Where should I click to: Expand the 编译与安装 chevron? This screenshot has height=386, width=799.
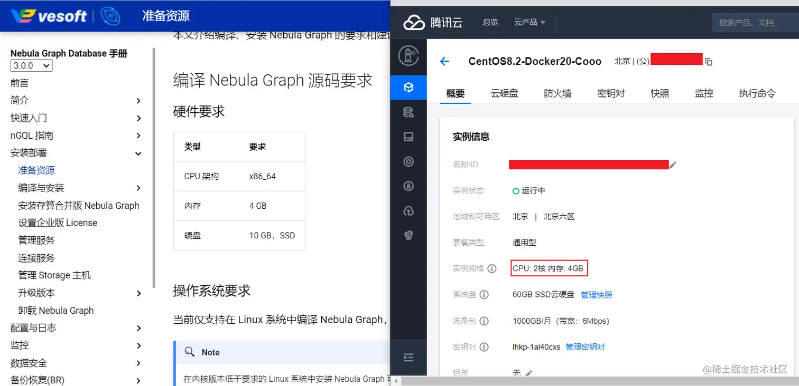coord(138,188)
